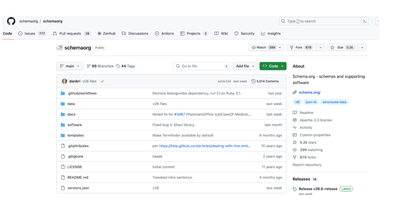
Task: Expand the Star lists arrow
Action: pos(362,47)
